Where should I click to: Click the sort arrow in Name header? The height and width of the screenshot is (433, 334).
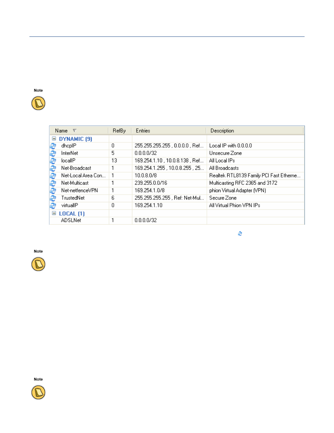(x=75, y=130)
